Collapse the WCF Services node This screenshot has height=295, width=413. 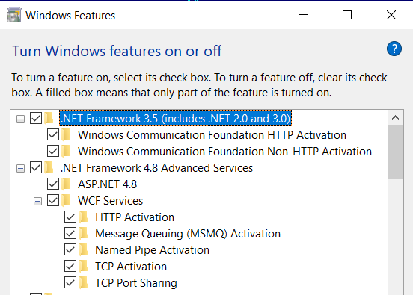(x=37, y=202)
